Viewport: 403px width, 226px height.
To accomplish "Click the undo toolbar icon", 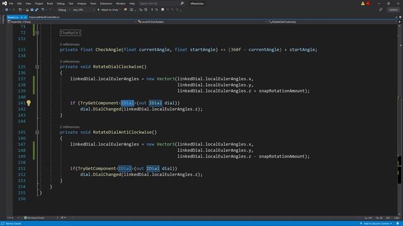I will coord(43,10).
